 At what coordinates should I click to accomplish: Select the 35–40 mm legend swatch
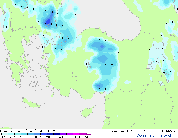[x=69, y=134]
